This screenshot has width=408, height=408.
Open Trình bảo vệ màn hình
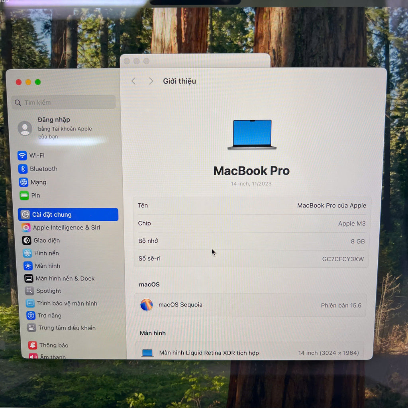(67, 303)
